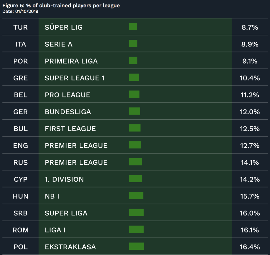Click the EKSTRAKLASA league name
The height and width of the screenshot is (255, 270).
(x=70, y=247)
